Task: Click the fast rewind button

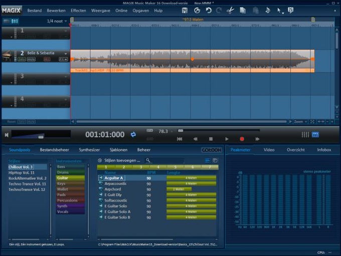Action: point(195,139)
